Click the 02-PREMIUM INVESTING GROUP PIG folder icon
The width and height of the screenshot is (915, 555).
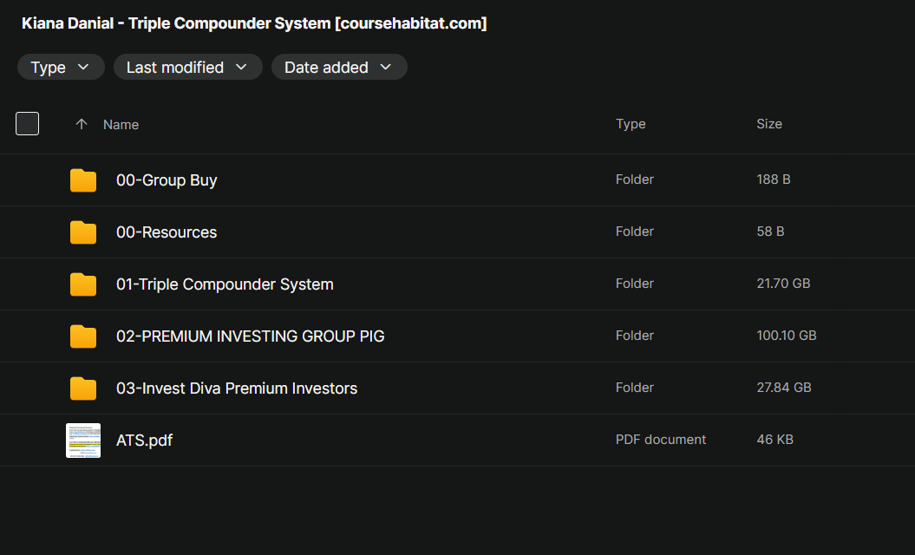[83, 336]
